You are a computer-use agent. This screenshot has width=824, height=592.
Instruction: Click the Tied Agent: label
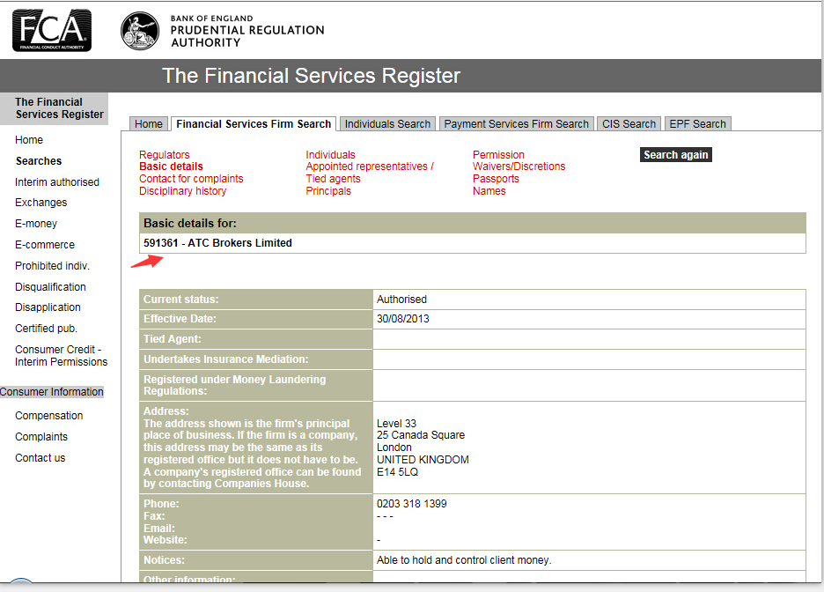(173, 339)
